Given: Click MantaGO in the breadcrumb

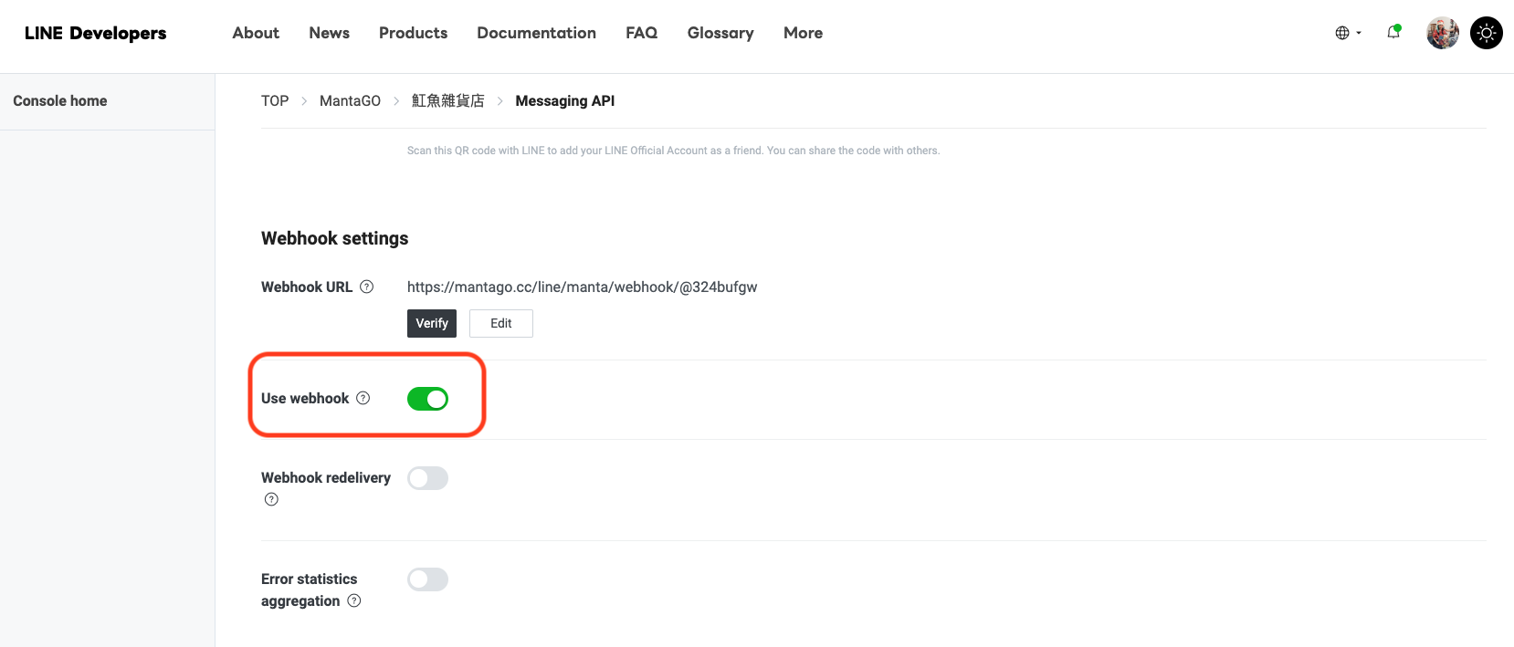Looking at the screenshot, I should pos(350,100).
